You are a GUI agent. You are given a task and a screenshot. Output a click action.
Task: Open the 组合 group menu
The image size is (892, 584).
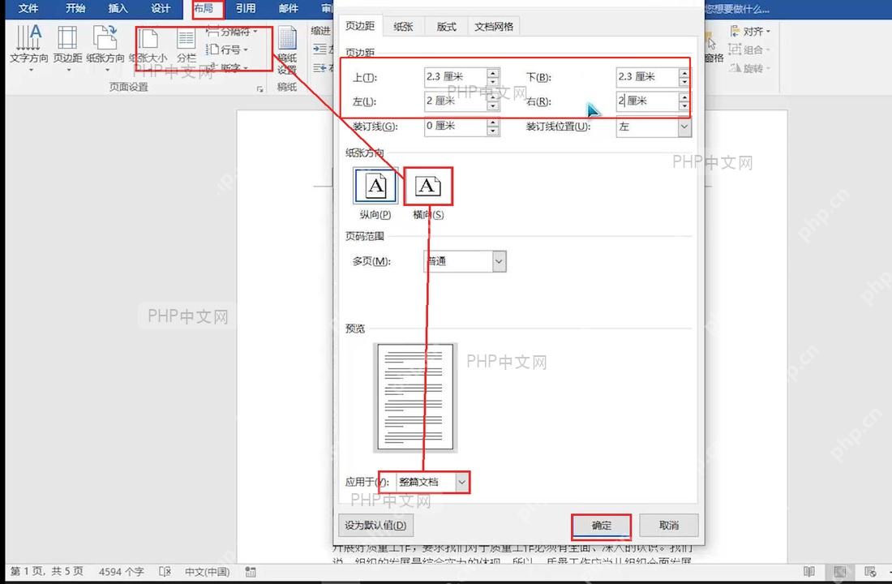(750, 49)
